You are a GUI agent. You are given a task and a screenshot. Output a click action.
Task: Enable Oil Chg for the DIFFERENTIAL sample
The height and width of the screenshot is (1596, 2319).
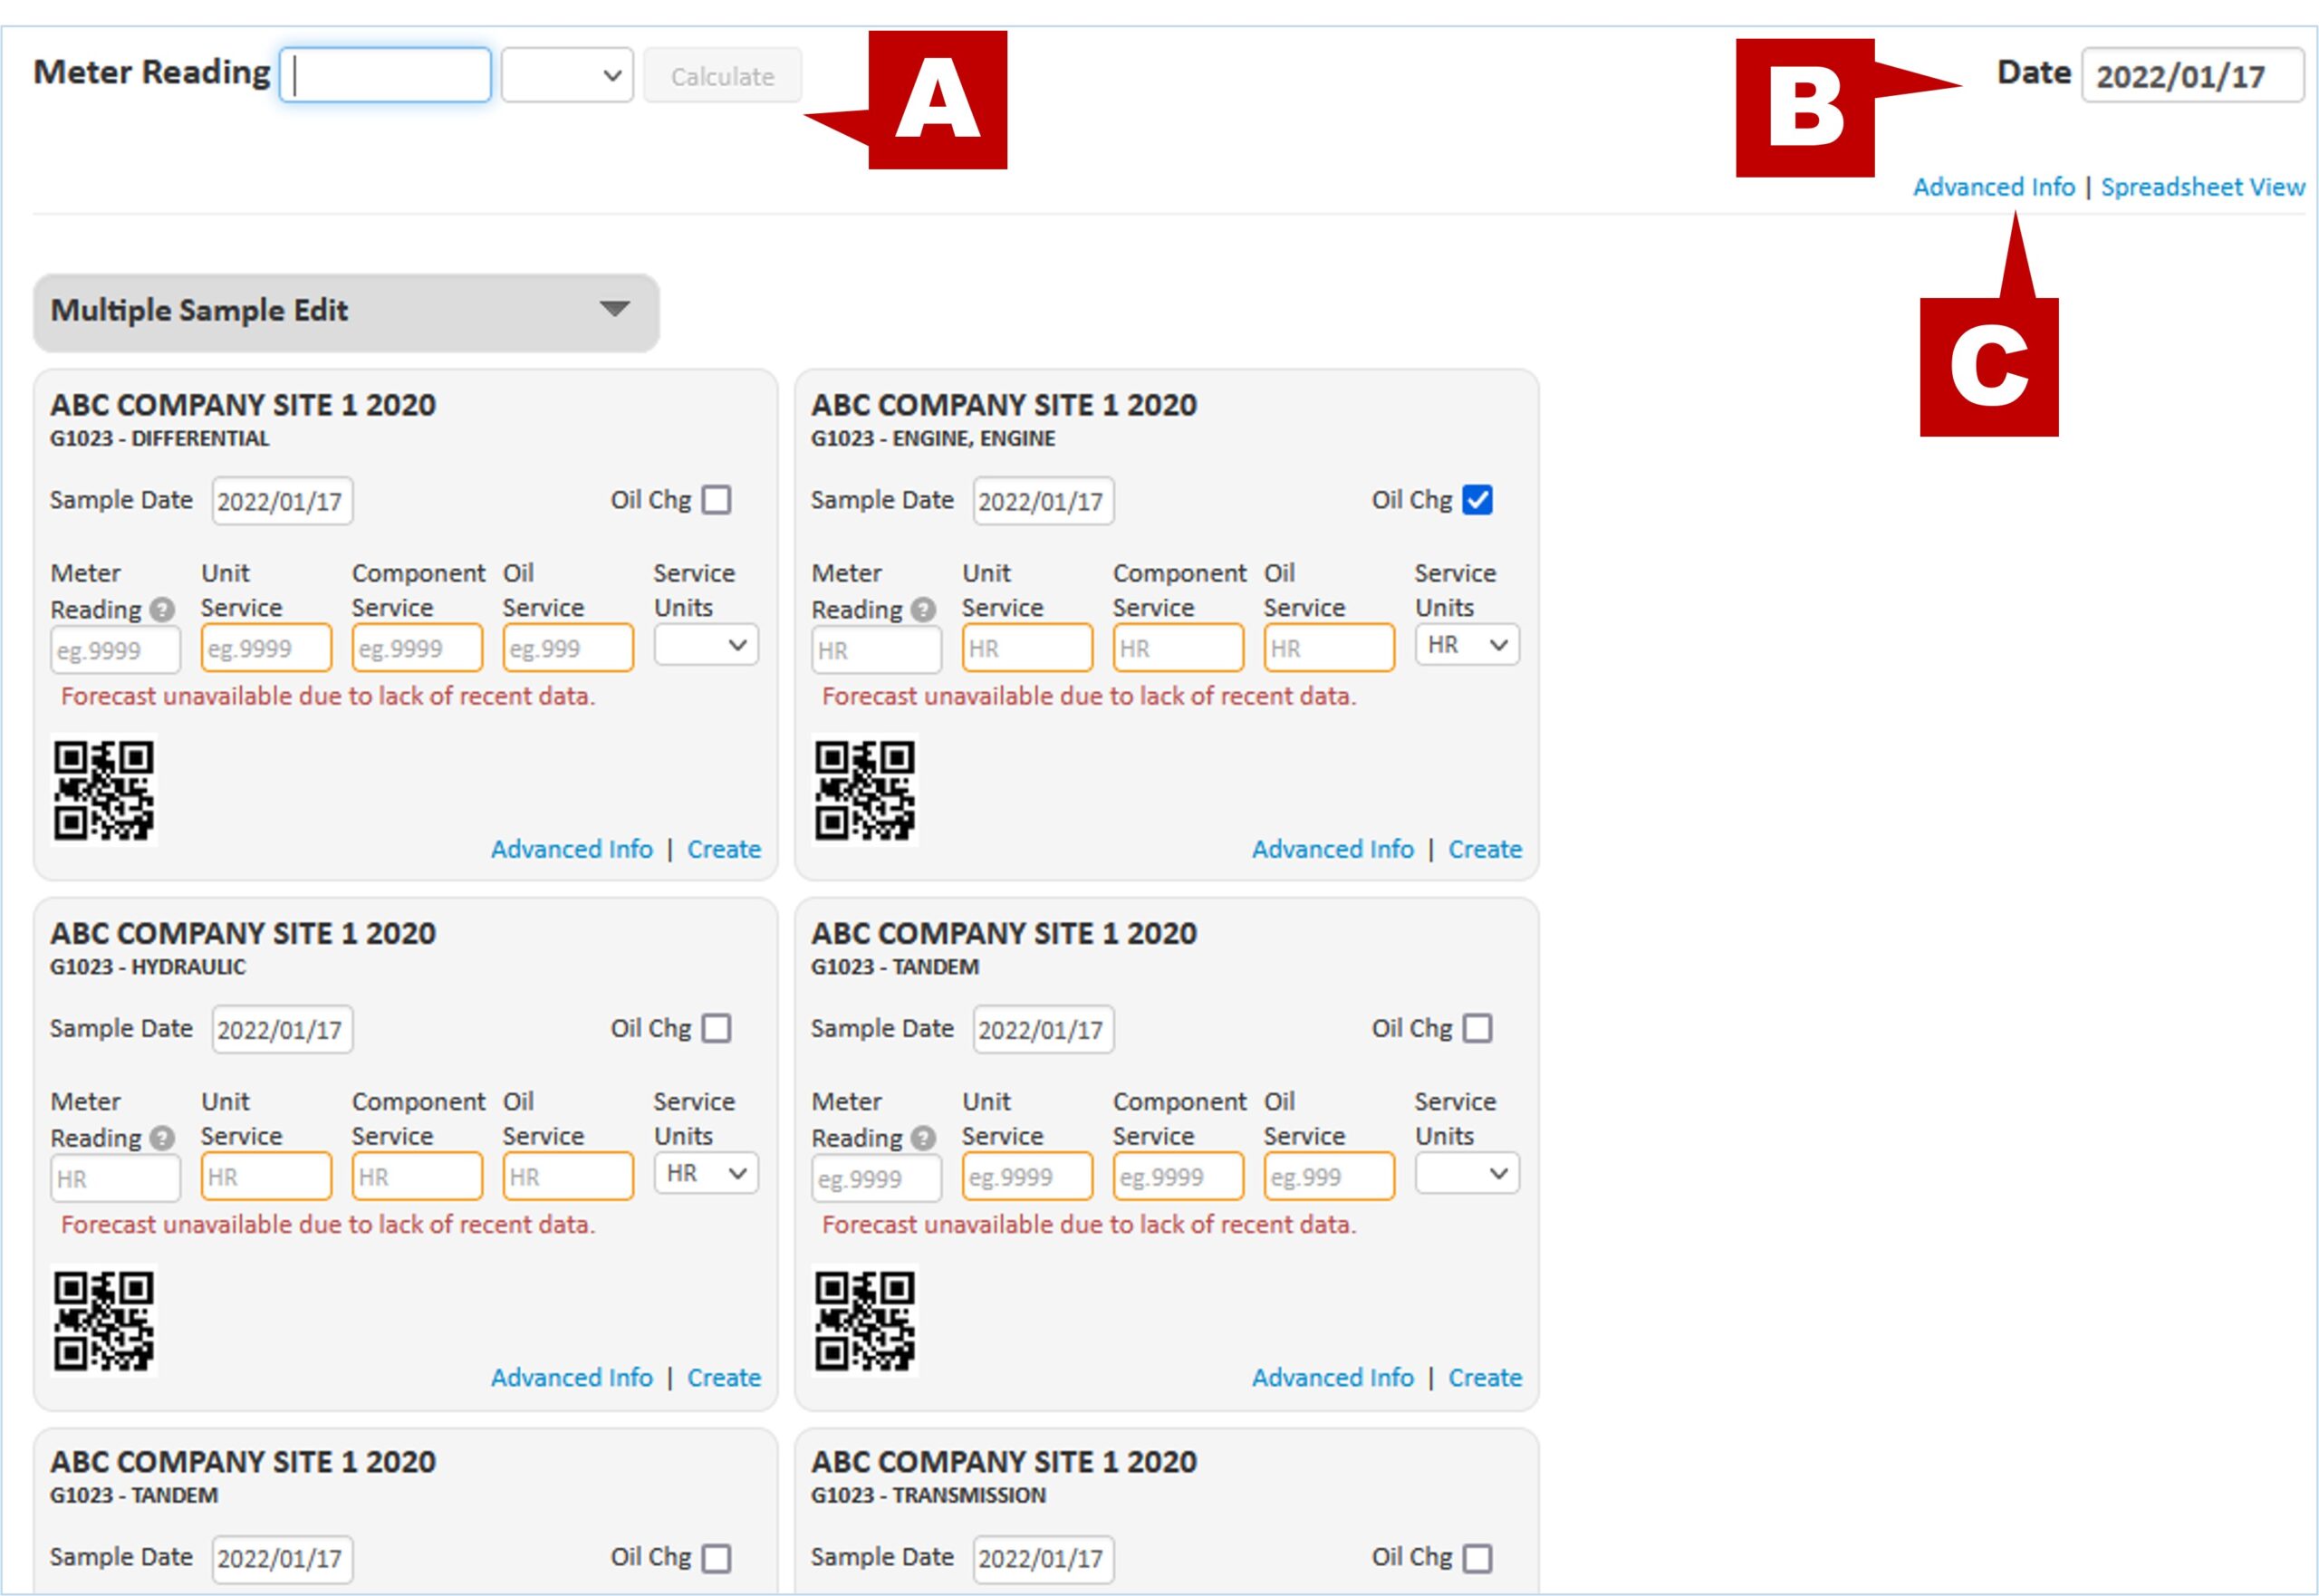tap(716, 500)
